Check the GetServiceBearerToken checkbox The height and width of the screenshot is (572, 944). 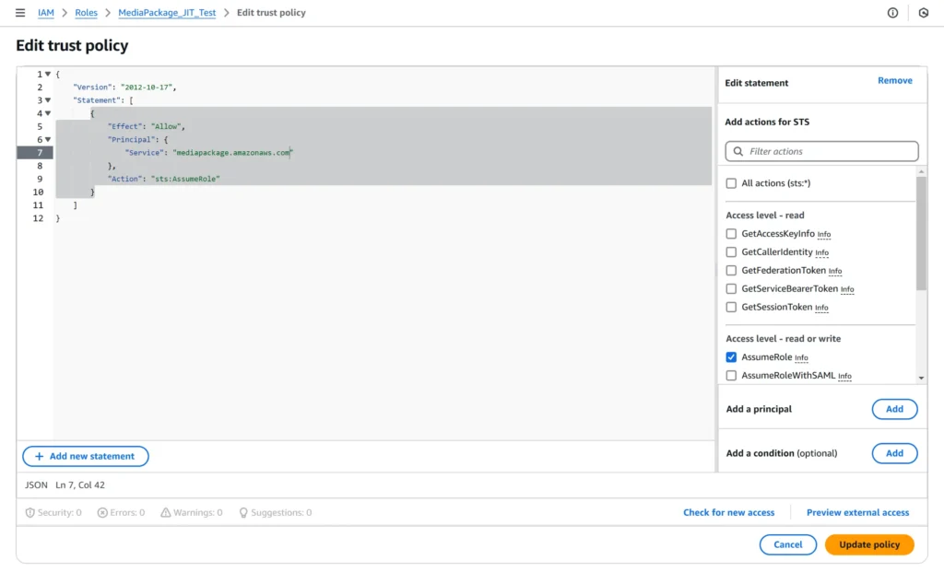click(x=731, y=288)
